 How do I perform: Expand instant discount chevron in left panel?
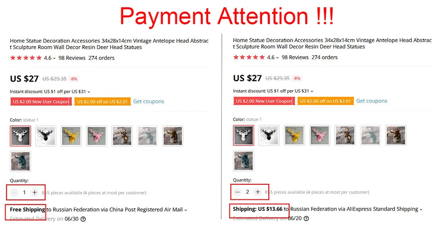click(89, 92)
